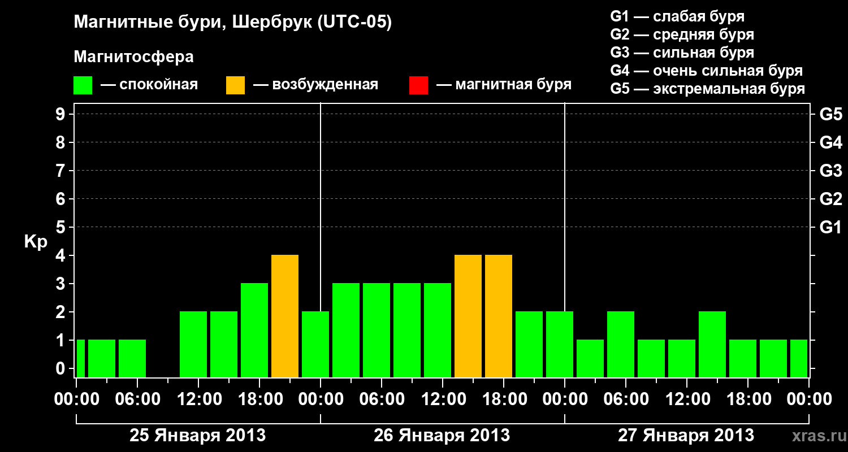The height and width of the screenshot is (452, 848).
Task: Click the date label '25 Января 2013'
Action: [x=198, y=435]
